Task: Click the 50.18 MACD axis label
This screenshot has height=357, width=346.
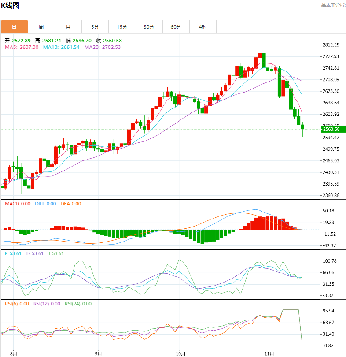Action: coord(328,211)
